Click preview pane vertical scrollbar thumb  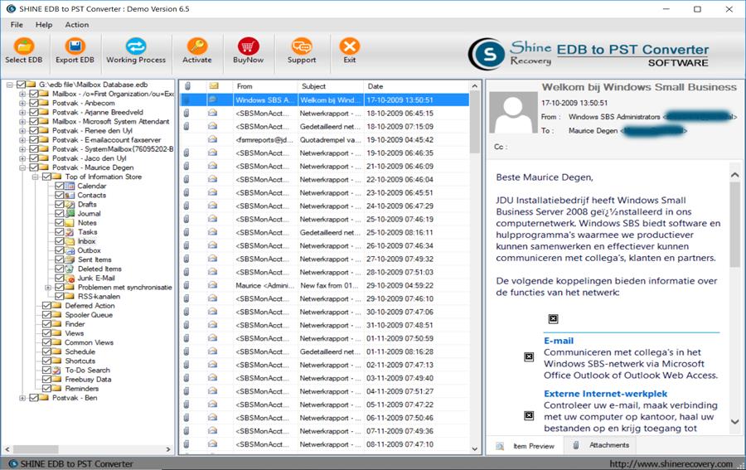[x=734, y=224]
